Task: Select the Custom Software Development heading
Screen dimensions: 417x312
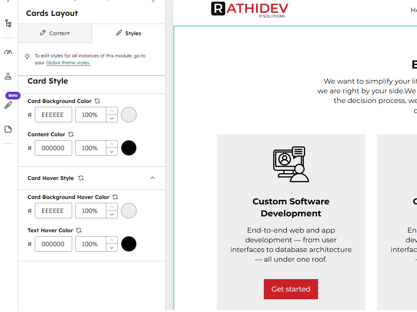Action: [x=291, y=207]
